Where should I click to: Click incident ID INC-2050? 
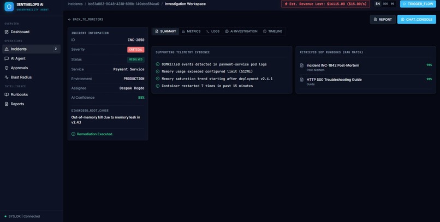tap(136, 40)
